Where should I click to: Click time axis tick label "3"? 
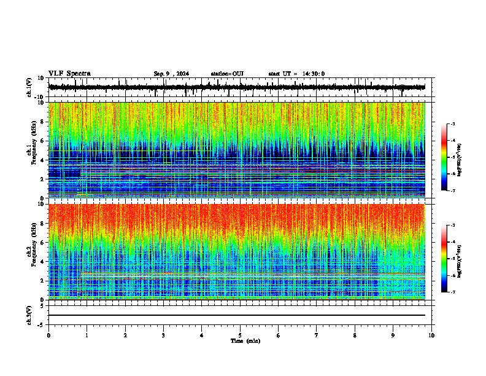(163, 335)
